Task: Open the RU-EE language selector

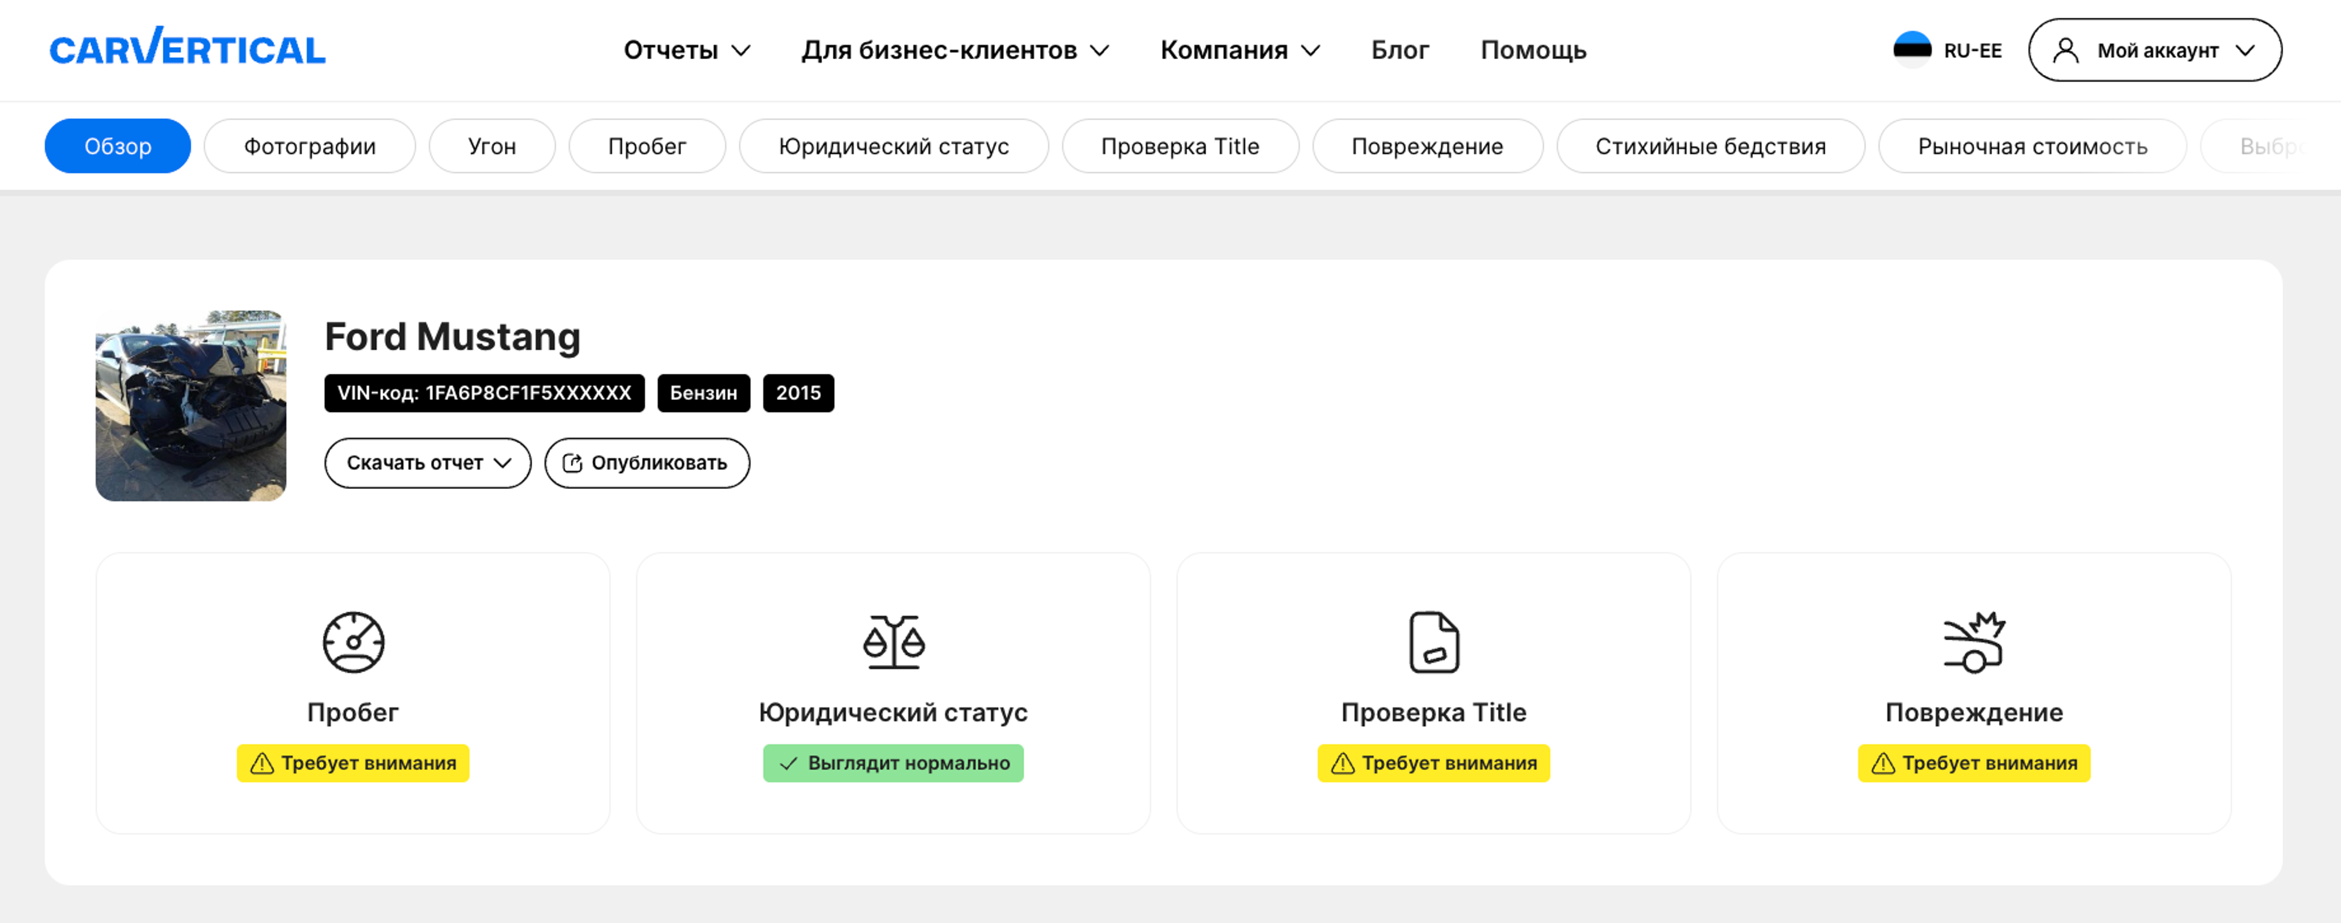Action: pyautogui.click(x=1948, y=50)
